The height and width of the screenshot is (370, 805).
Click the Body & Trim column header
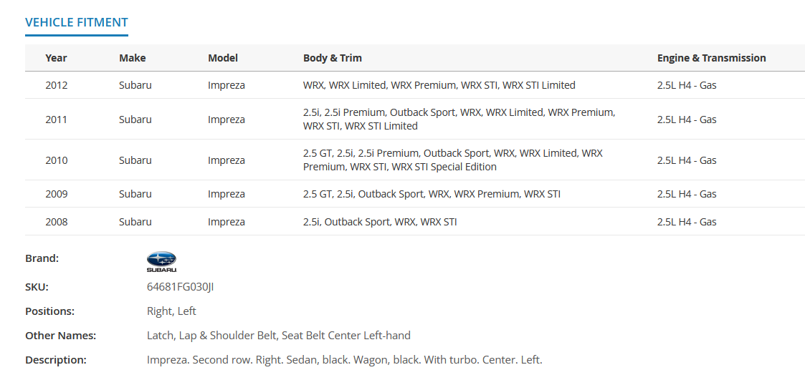tap(333, 58)
